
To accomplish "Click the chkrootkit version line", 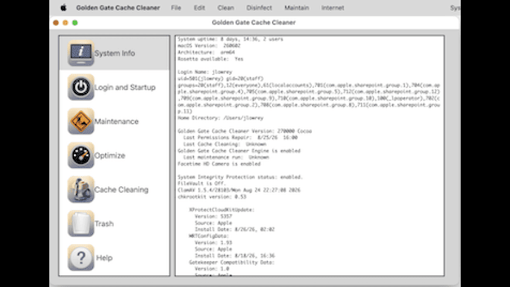I will click(212, 197).
